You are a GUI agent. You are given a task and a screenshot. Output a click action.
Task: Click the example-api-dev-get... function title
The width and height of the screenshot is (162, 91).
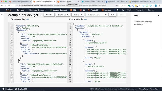click(x=25, y=15)
